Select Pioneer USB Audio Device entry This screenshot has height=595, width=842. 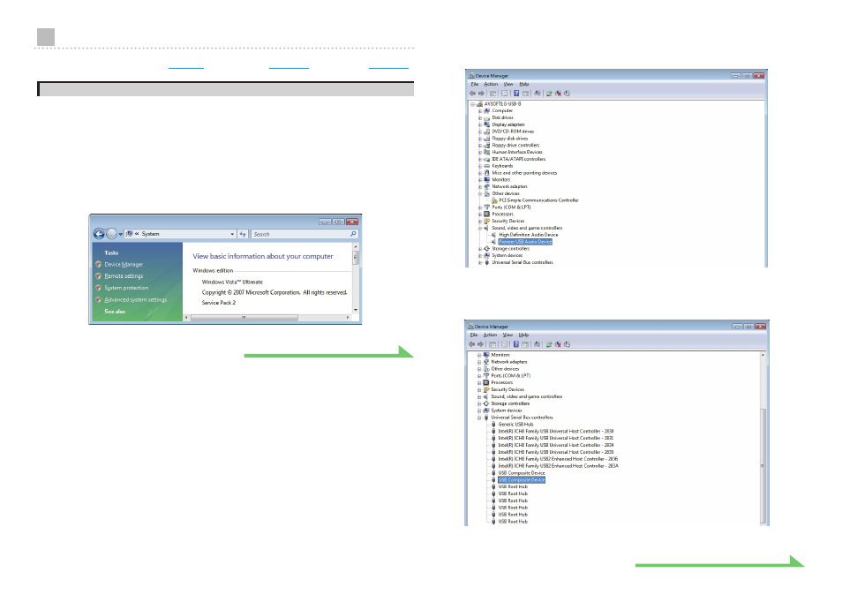coord(524,242)
